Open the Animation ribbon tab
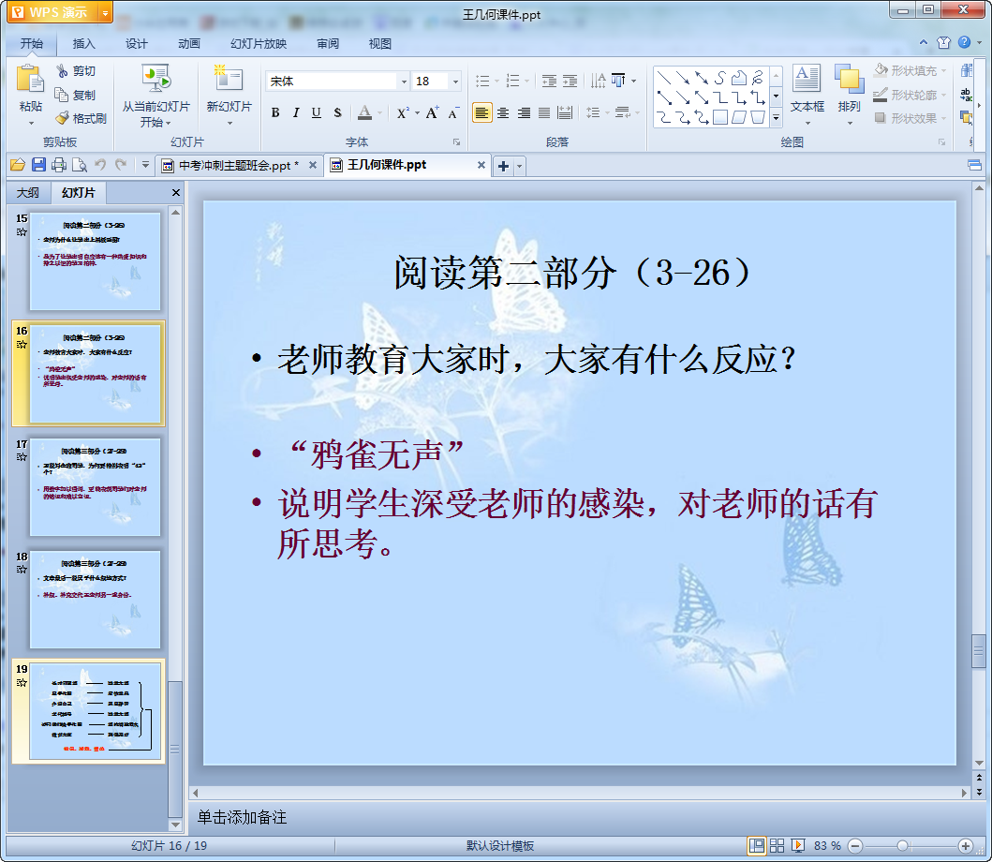992x862 pixels. point(188,44)
